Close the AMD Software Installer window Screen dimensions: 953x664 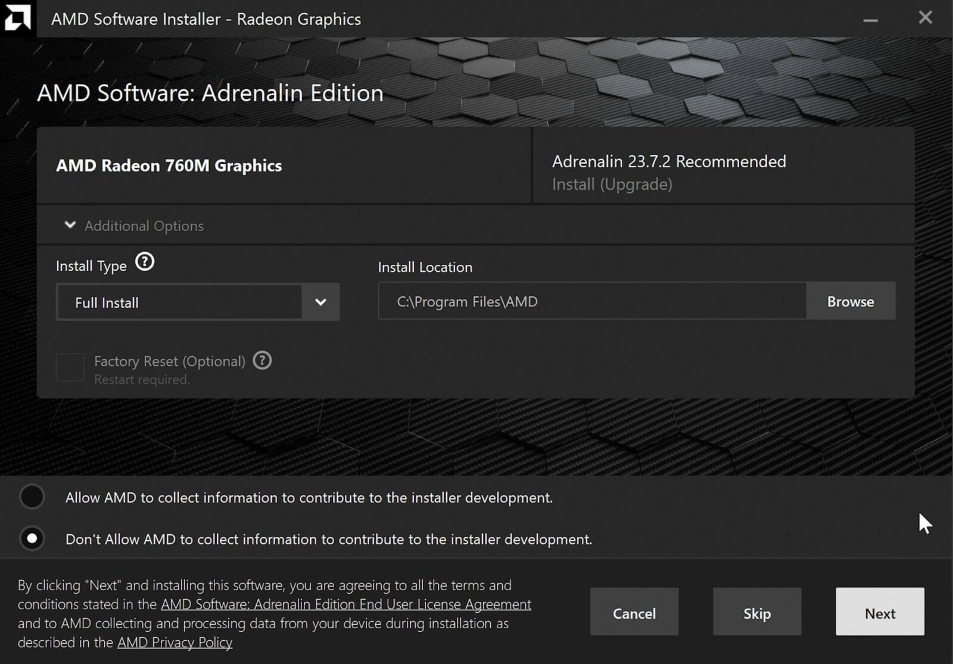[925, 18]
